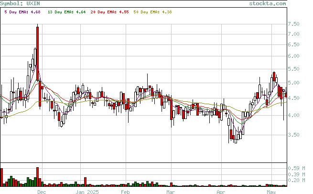Click the Mar date axis label
Screen dimensions: 313x194
point(171,192)
